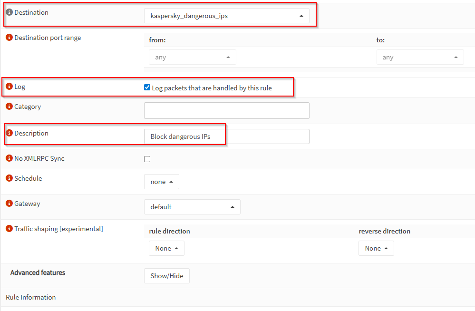Click the info icon beside Destination port range

click(x=9, y=38)
